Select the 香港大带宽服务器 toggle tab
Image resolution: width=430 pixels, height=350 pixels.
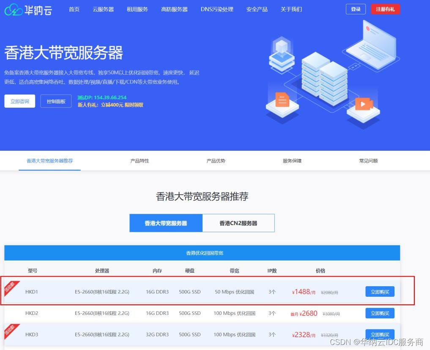[x=166, y=223]
